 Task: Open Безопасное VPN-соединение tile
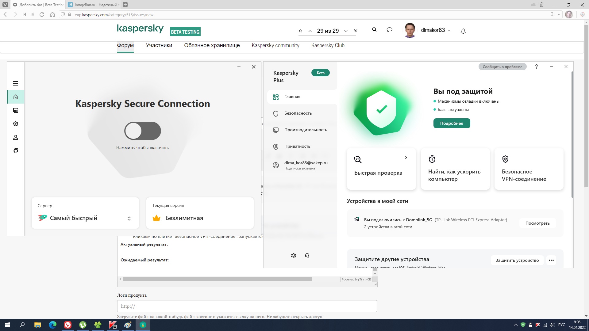pos(529,169)
